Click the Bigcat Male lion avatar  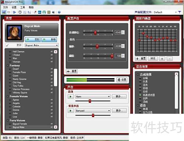click(x=14, y=32)
